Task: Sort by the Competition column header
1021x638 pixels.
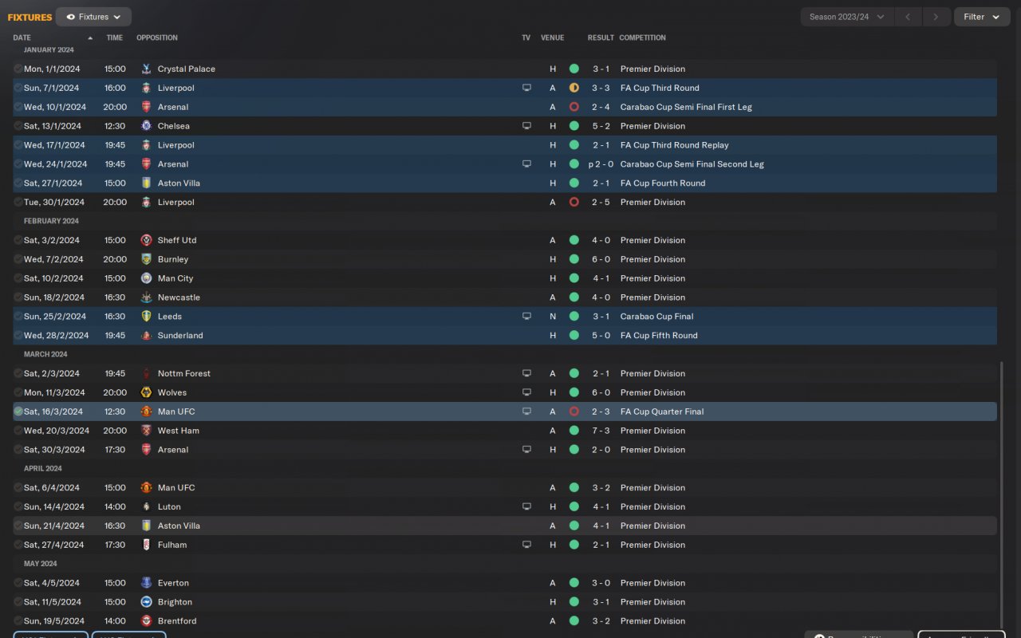Action: point(642,37)
